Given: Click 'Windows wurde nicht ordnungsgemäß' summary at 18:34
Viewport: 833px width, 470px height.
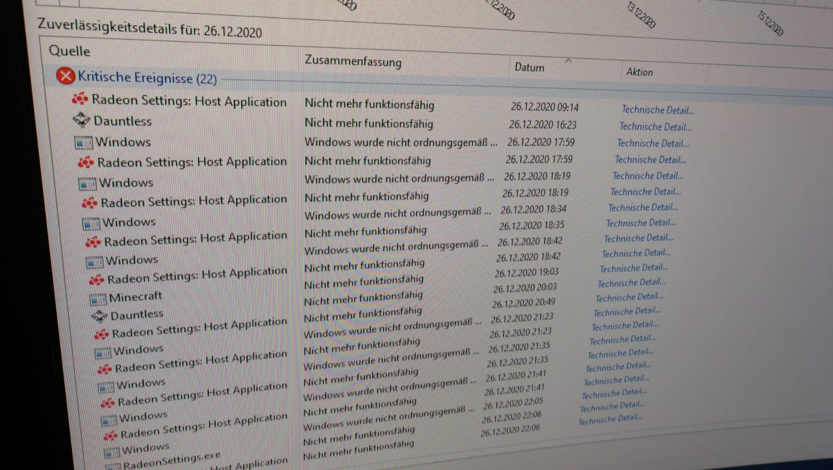Looking at the screenshot, I should click(397, 213).
